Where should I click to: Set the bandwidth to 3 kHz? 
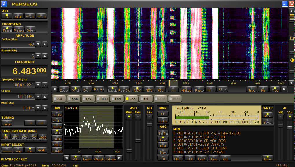[57, 138]
